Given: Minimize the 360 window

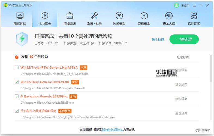Looking at the screenshot, I should click(201, 5).
